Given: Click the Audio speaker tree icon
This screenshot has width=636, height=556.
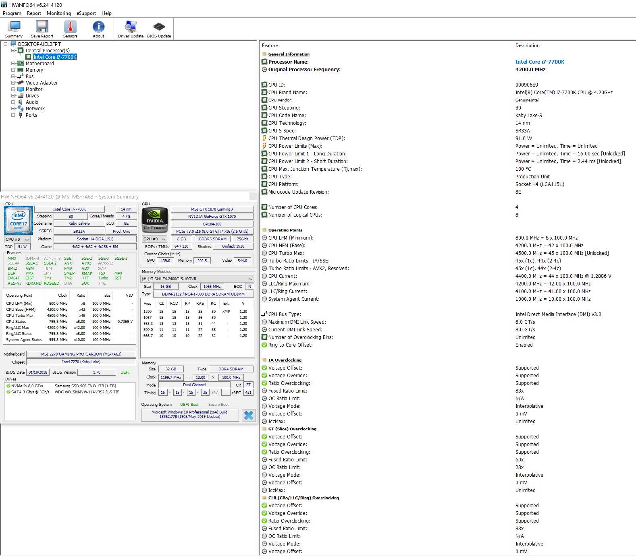Looking at the screenshot, I should point(21,102).
